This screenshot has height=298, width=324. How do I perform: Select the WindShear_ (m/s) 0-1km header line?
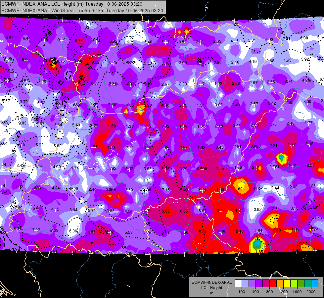pyautogui.click(x=82, y=11)
